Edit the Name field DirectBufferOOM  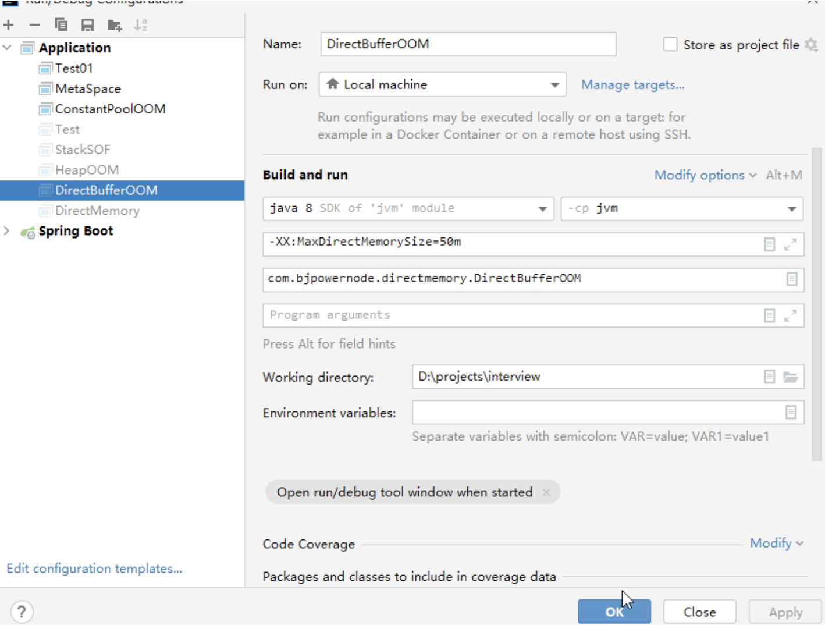(x=468, y=44)
